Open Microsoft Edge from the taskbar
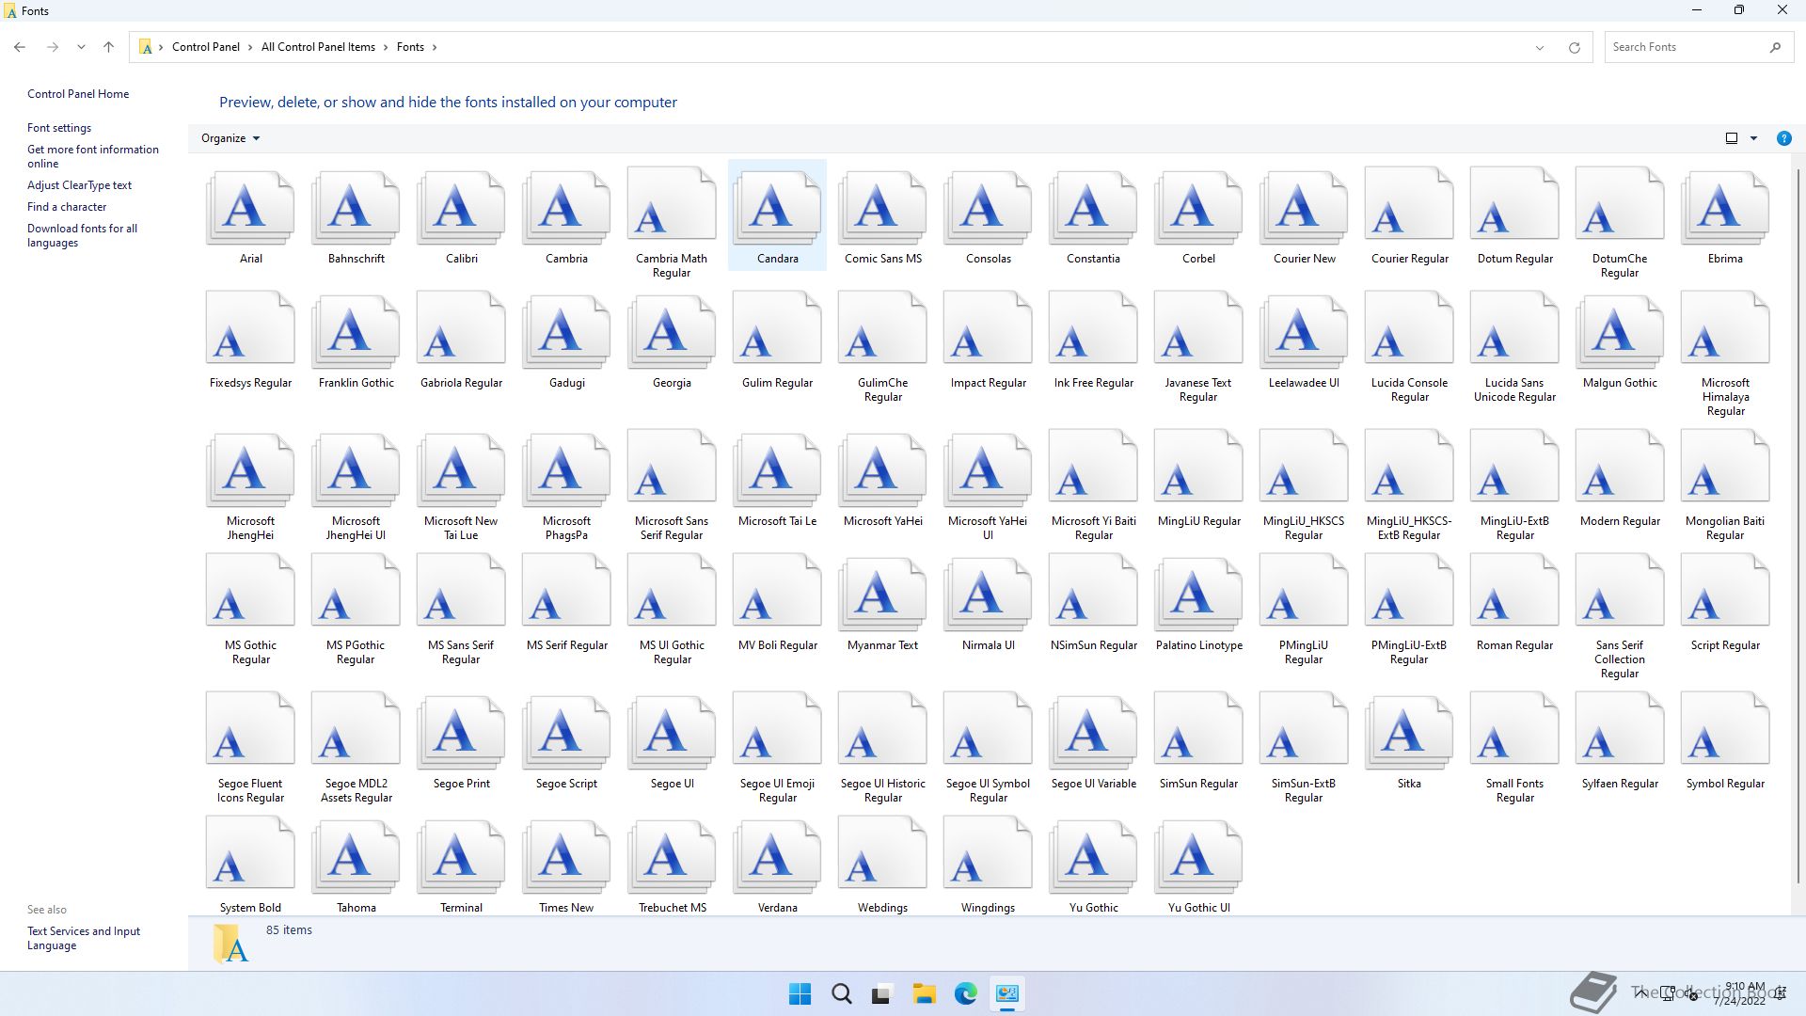This screenshot has width=1806, height=1016. point(965,993)
